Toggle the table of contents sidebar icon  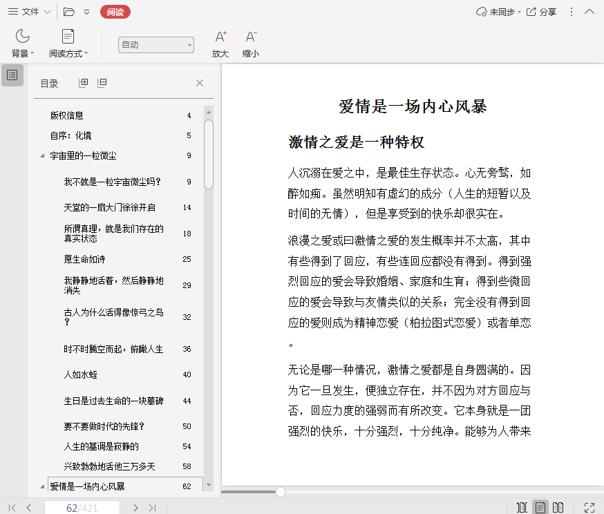tap(12, 75)
